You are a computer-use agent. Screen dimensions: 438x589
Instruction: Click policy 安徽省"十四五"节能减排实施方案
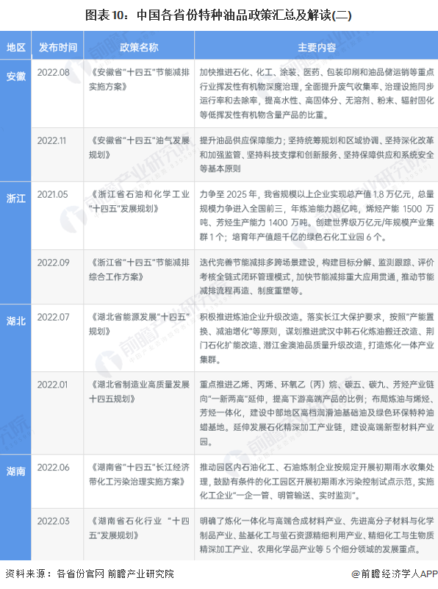139,79
